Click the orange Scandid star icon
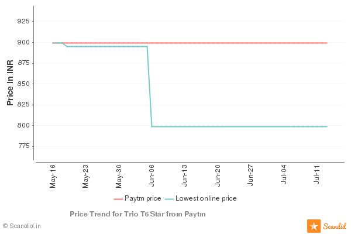 [x=314, y=226]
